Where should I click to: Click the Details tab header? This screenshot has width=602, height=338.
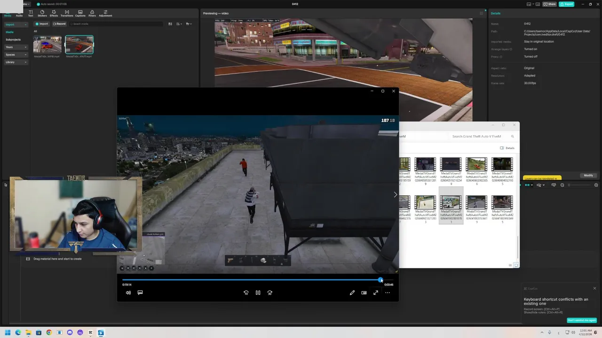496,13
